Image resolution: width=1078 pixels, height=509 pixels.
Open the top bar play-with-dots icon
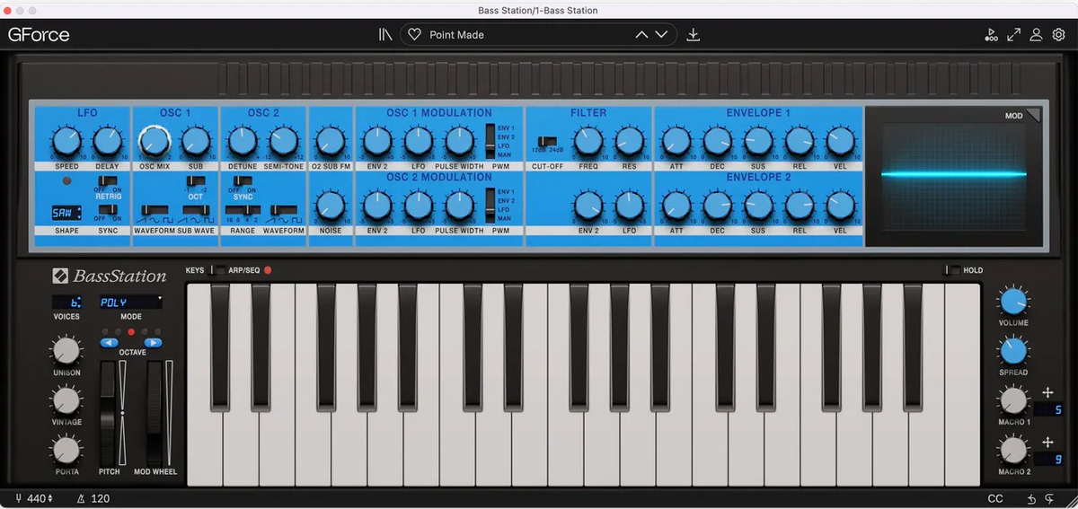991,35
